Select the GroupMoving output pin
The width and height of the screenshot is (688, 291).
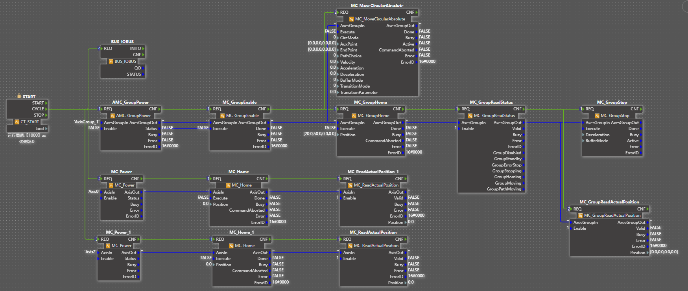[x=510, y=183]
